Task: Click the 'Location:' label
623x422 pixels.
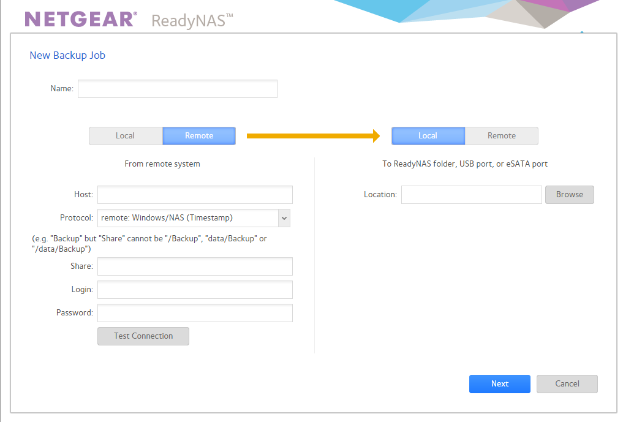Action: [x=380, y=194]
